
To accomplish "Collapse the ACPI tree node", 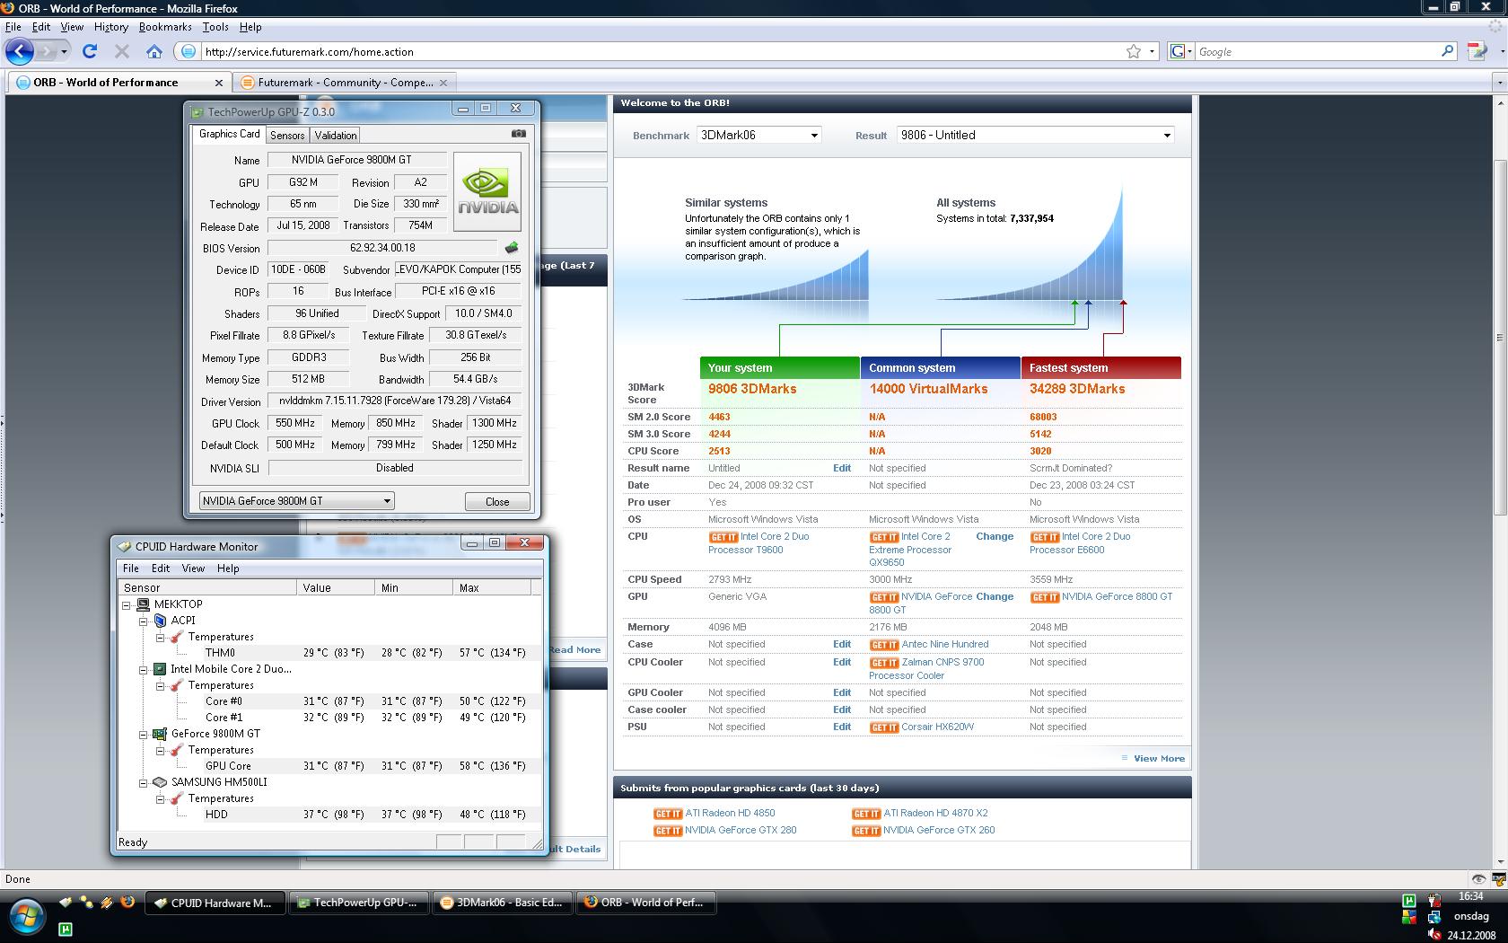I will [x=143, y=621].
